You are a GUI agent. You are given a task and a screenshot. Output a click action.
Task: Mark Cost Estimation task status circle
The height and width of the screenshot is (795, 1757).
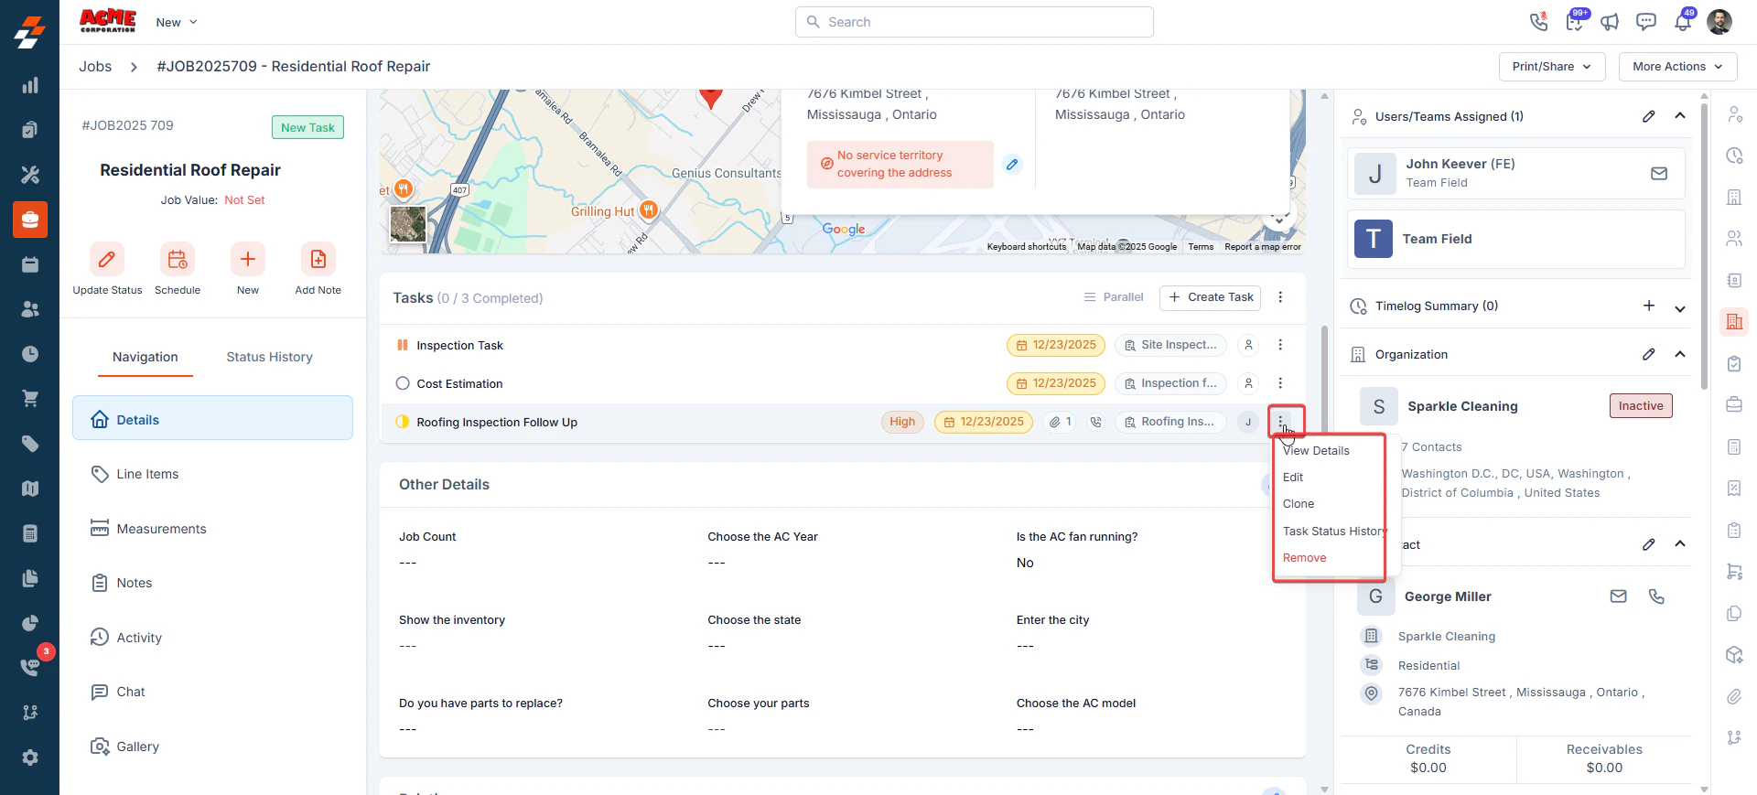(403, 383)
